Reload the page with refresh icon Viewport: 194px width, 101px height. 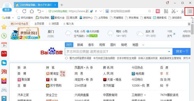(24, 11)
